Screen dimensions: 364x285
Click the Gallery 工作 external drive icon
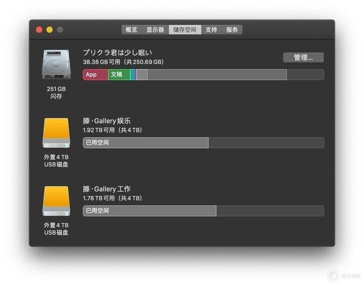56,201
